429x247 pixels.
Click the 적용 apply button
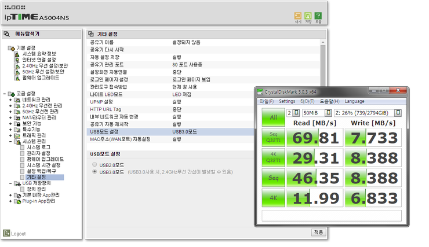click(x=318, y=233)
